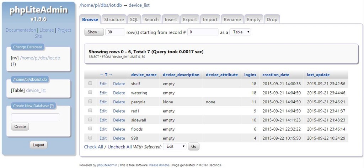Click Edit for the watering row
364x168 pixels.
click(x=103, y=93)
